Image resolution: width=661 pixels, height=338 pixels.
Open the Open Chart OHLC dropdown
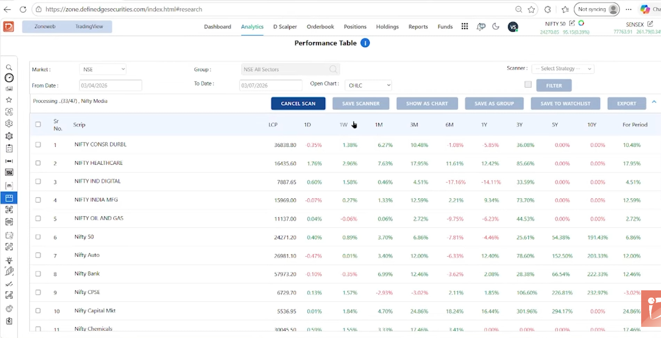(368, 85)
